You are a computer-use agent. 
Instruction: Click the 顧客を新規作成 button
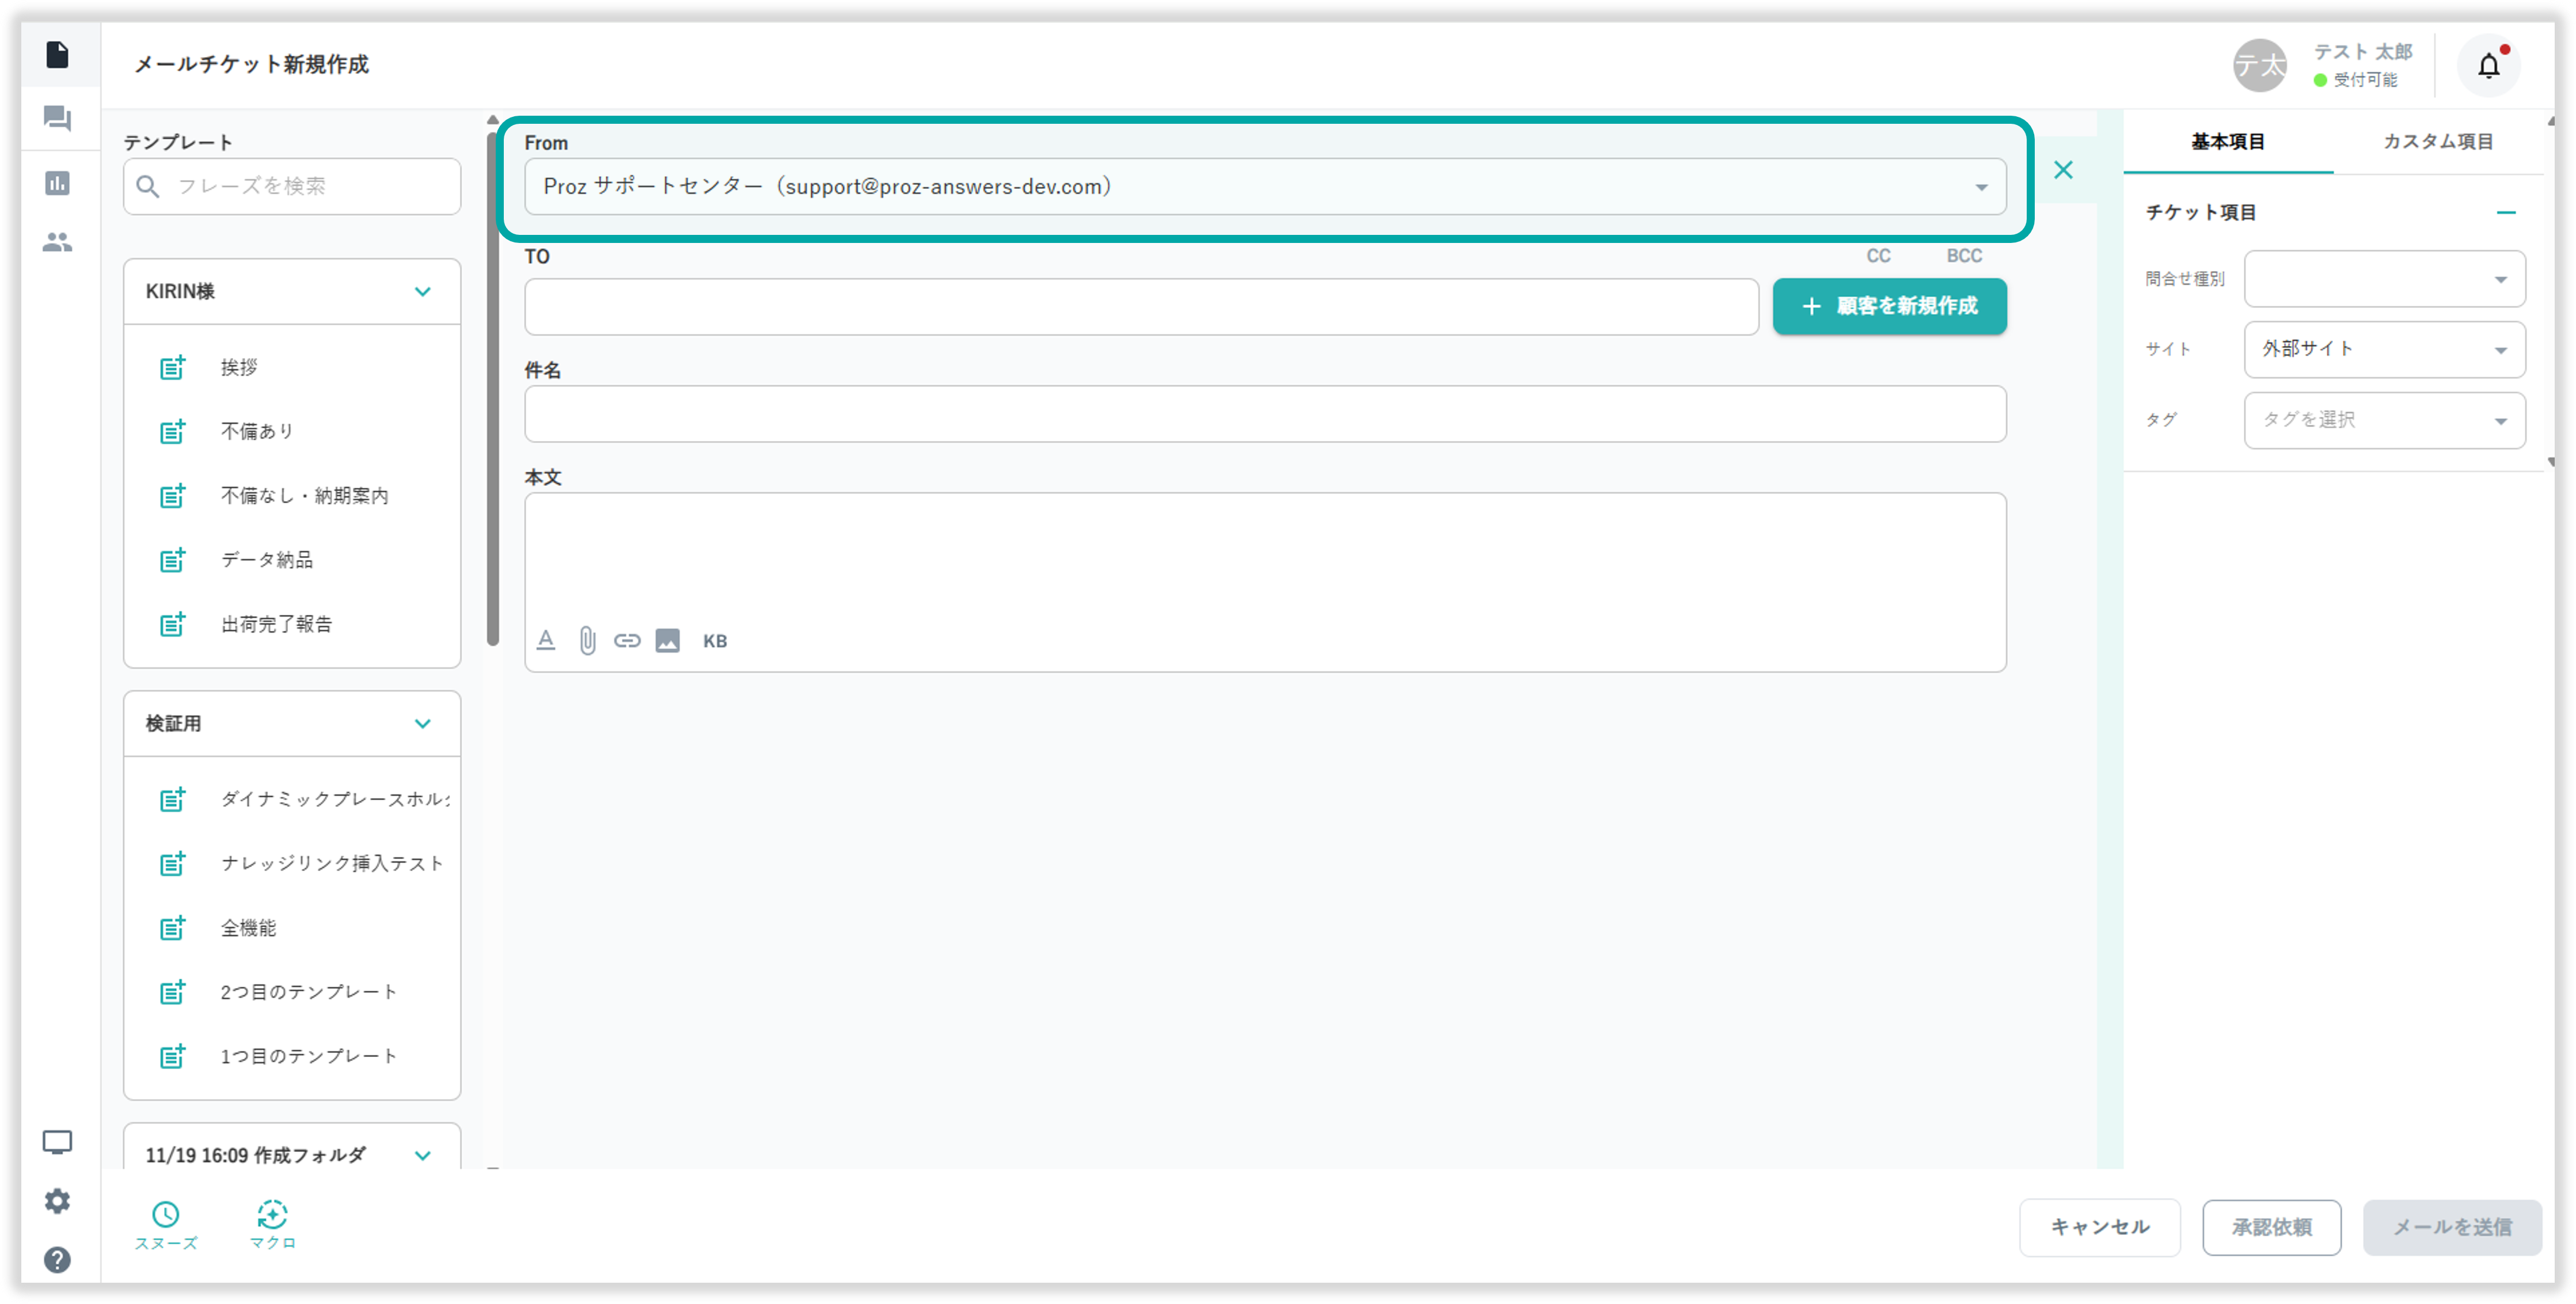(1889, 306)
